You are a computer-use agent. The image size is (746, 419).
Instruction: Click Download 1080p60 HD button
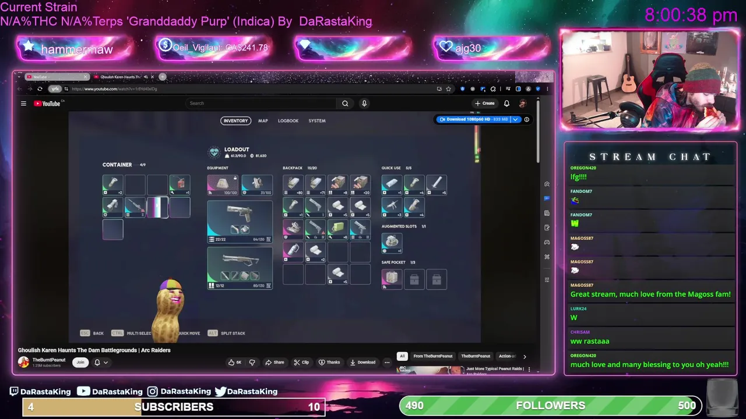(x=473, y=119)
